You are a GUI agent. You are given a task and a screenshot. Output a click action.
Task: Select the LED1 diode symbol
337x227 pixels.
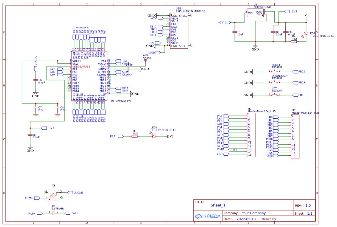154,136
